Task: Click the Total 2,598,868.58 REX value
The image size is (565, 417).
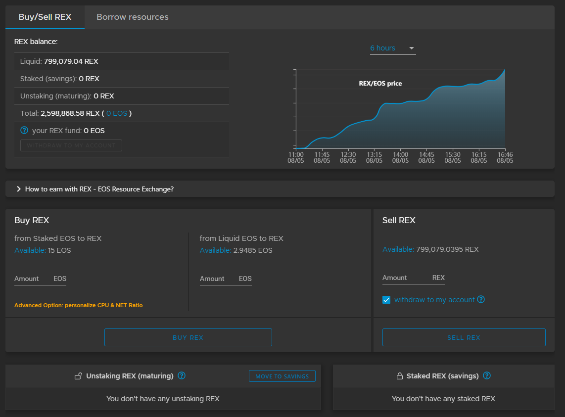Action: pos(70,113)
